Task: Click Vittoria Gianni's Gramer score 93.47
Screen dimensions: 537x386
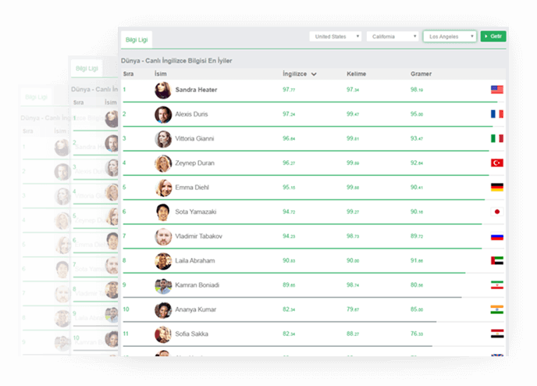Action: pos(417,138)
